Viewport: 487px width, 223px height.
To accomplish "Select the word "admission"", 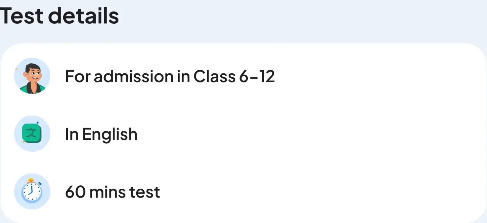I will (134, 76).
